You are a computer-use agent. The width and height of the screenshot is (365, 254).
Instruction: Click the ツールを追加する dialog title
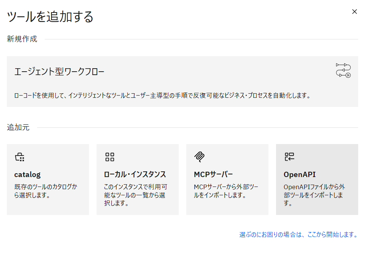[50, 17]
